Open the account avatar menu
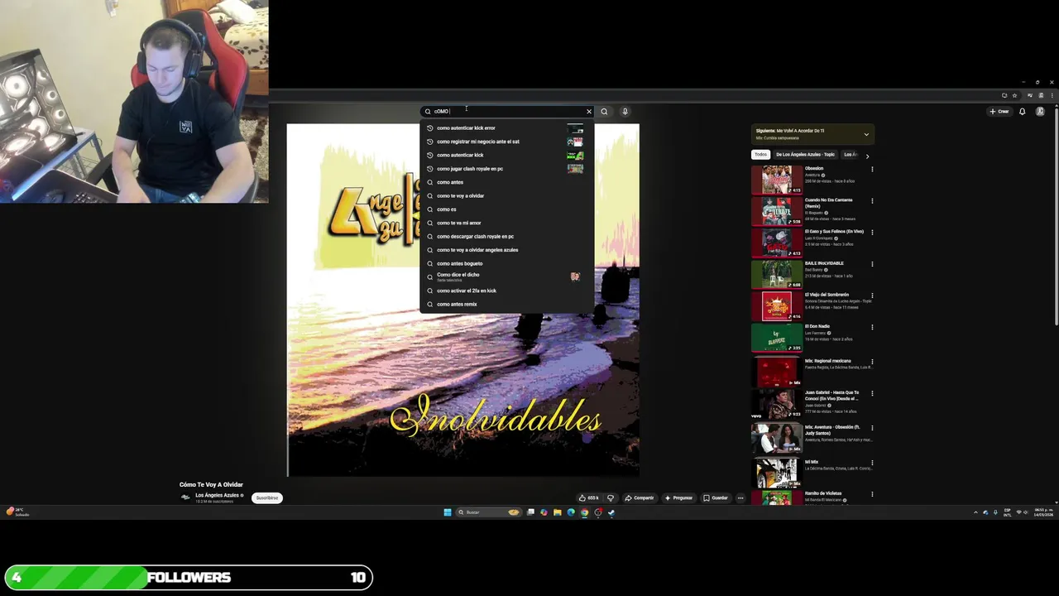Image resolution: width=1059 pixels, height=596 pixels. pyautogui.click(x=1040, y=112)
